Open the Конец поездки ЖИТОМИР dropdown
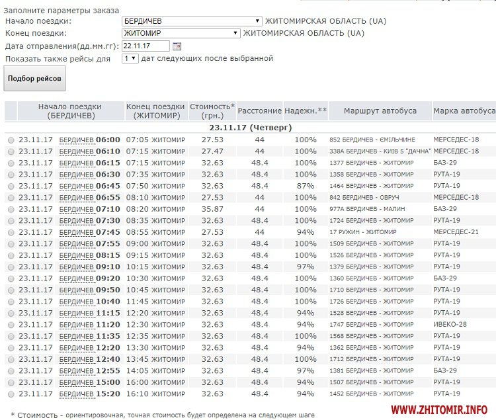 pyautogui.click(x=181, y=33)
